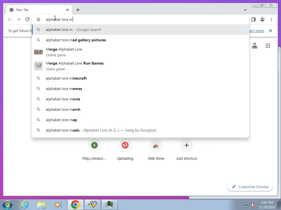This screenshot has height=210, width=281.
Task: Open the xmascl shortcut tile
Action: coord(94,150)
